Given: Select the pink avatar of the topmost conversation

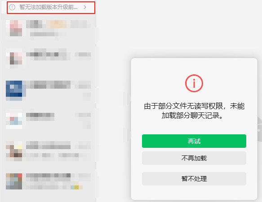Looking at the screenshot, I should [14, 28].
